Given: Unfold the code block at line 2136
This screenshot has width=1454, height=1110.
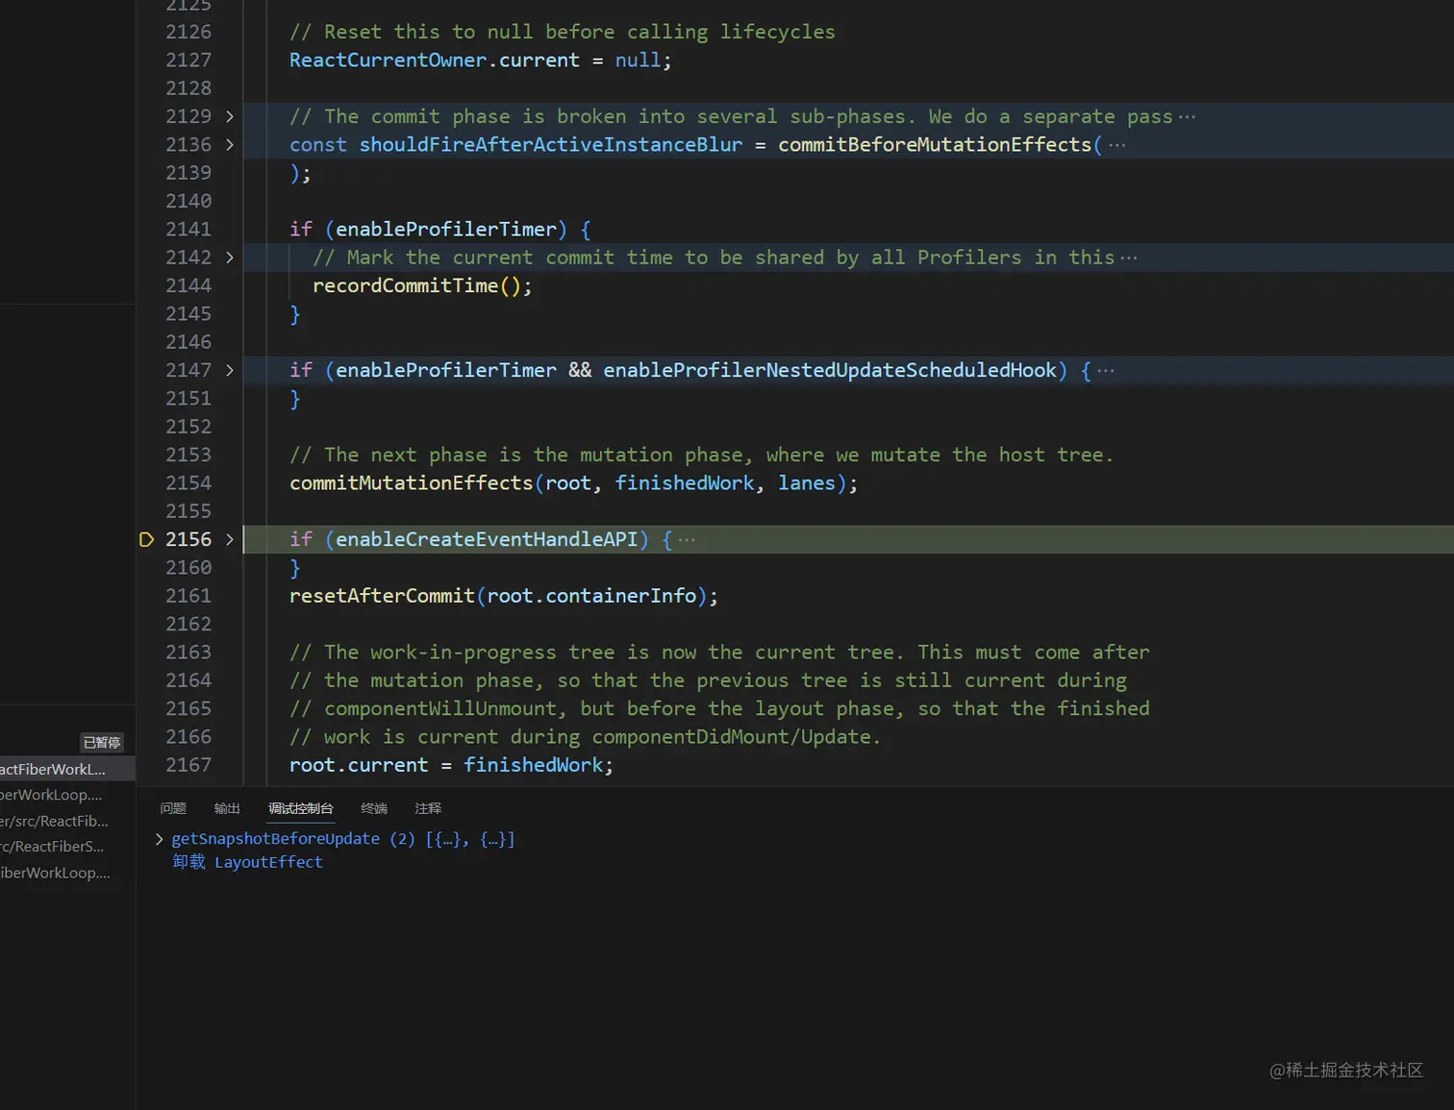Looking at the screenshot, I should click(x=229, y=144).
